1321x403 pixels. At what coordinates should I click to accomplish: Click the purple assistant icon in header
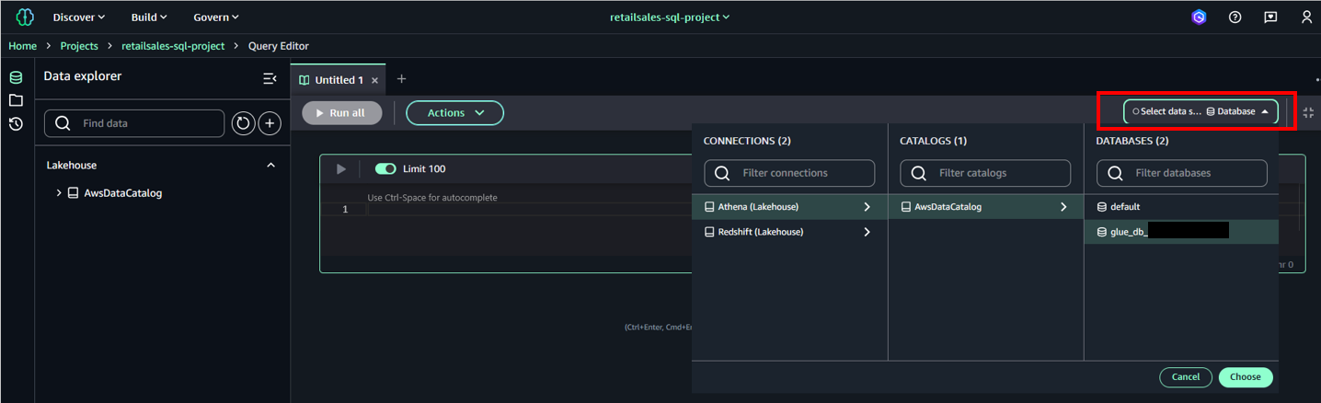click(1199, 17)
